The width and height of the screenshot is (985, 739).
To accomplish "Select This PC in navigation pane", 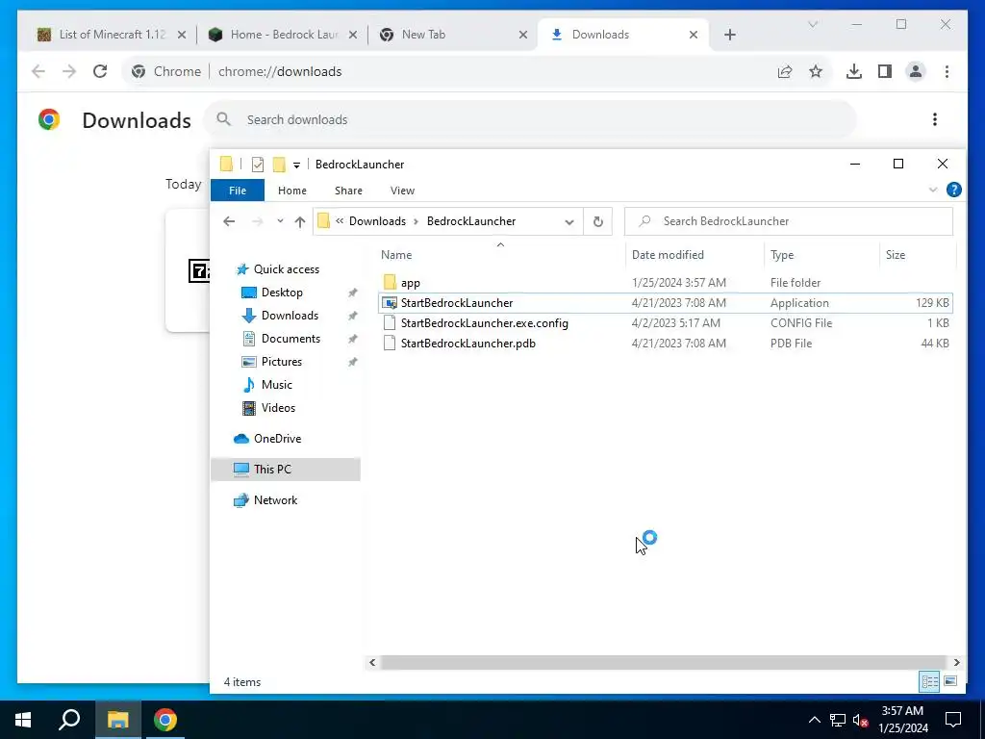I will click(286, 470).
